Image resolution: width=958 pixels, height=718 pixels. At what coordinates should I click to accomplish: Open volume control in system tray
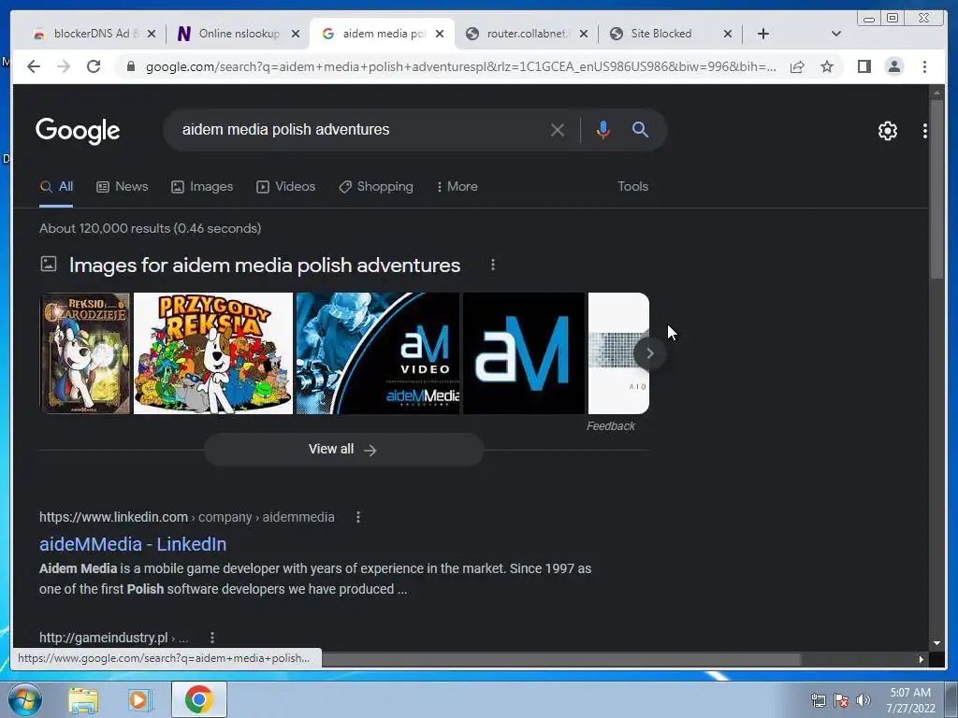coord(864,700)
